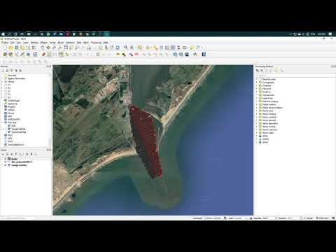Select the Measure Line tool

click(x=185, y=48)
